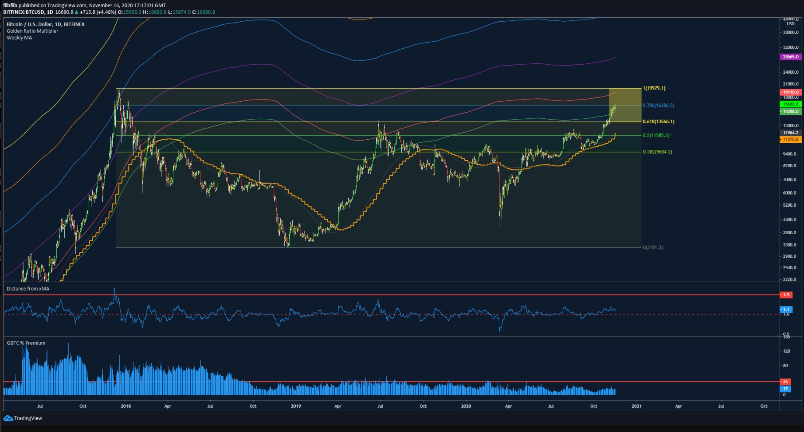
Task: Click the red 1.5 level tag
Action: pyautogui.click(x=786, y=295)
